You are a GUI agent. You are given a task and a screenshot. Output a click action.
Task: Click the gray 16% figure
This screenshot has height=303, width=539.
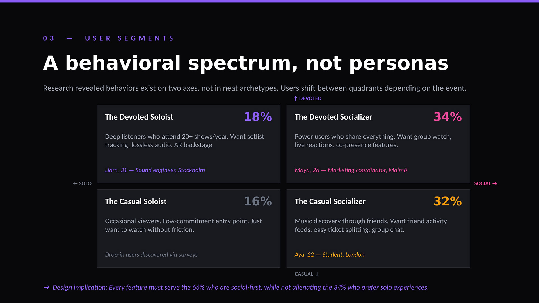tap(258, 201)
